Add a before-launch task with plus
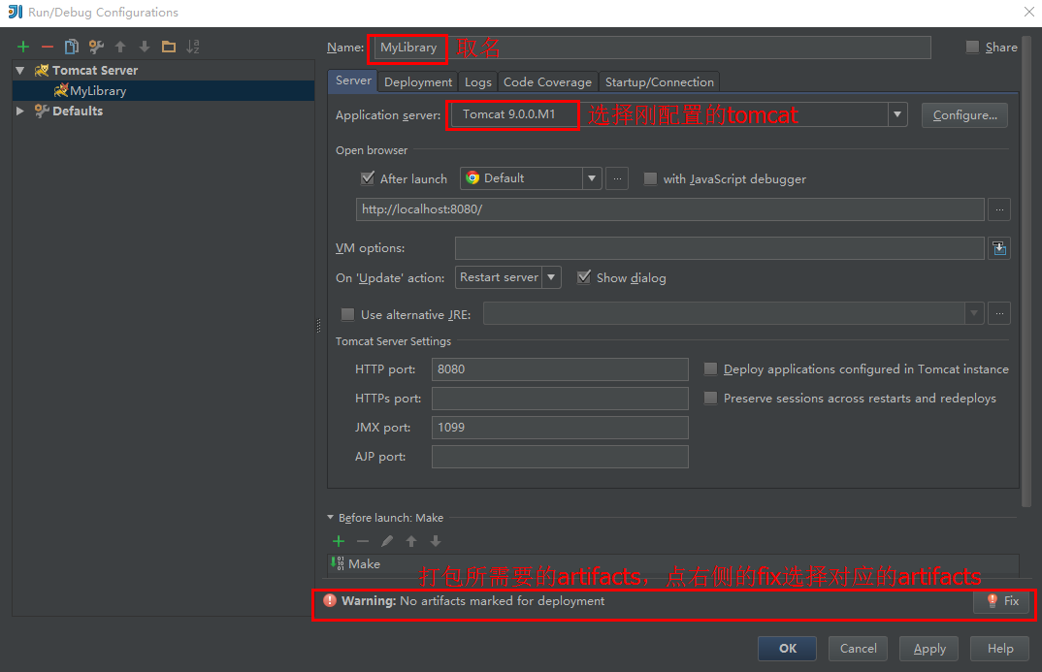Viewport: 1042px width, 672px height. point(339,541)
